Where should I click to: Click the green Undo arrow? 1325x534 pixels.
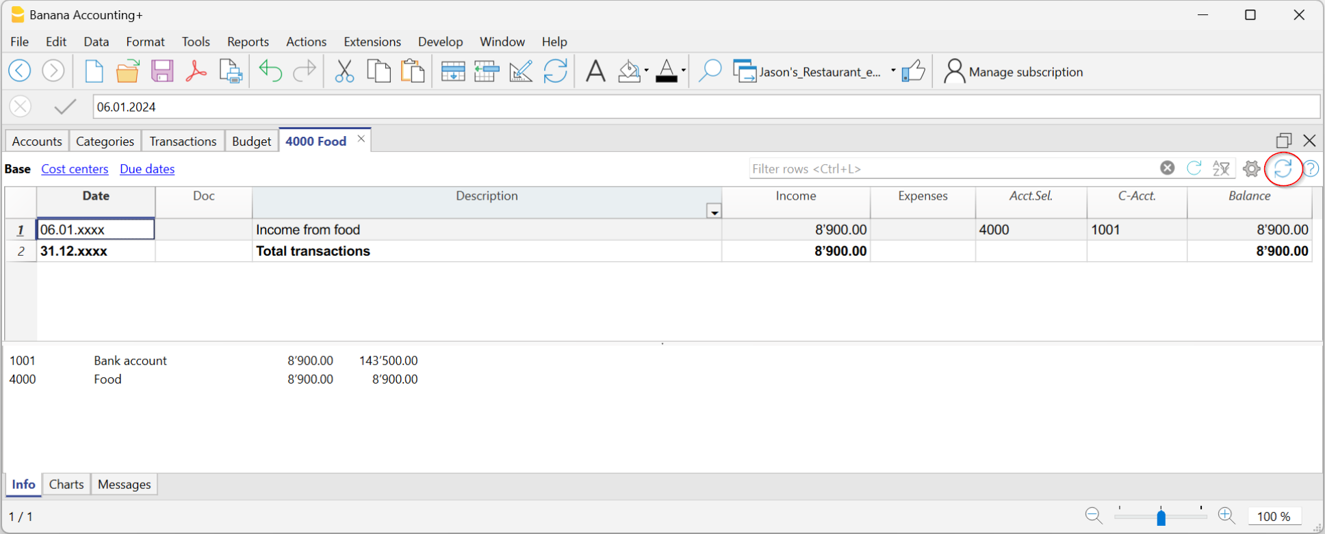click(x=270, y=71)
